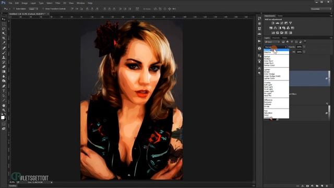The width and height of the screenshot is (334, 188).
Task: Select the Blur tool
Action: point(4,76)
